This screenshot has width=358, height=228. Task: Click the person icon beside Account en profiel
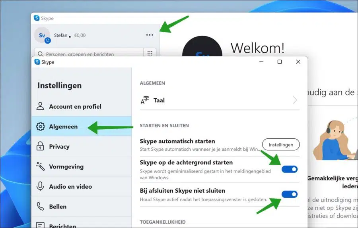click(41, 106)
